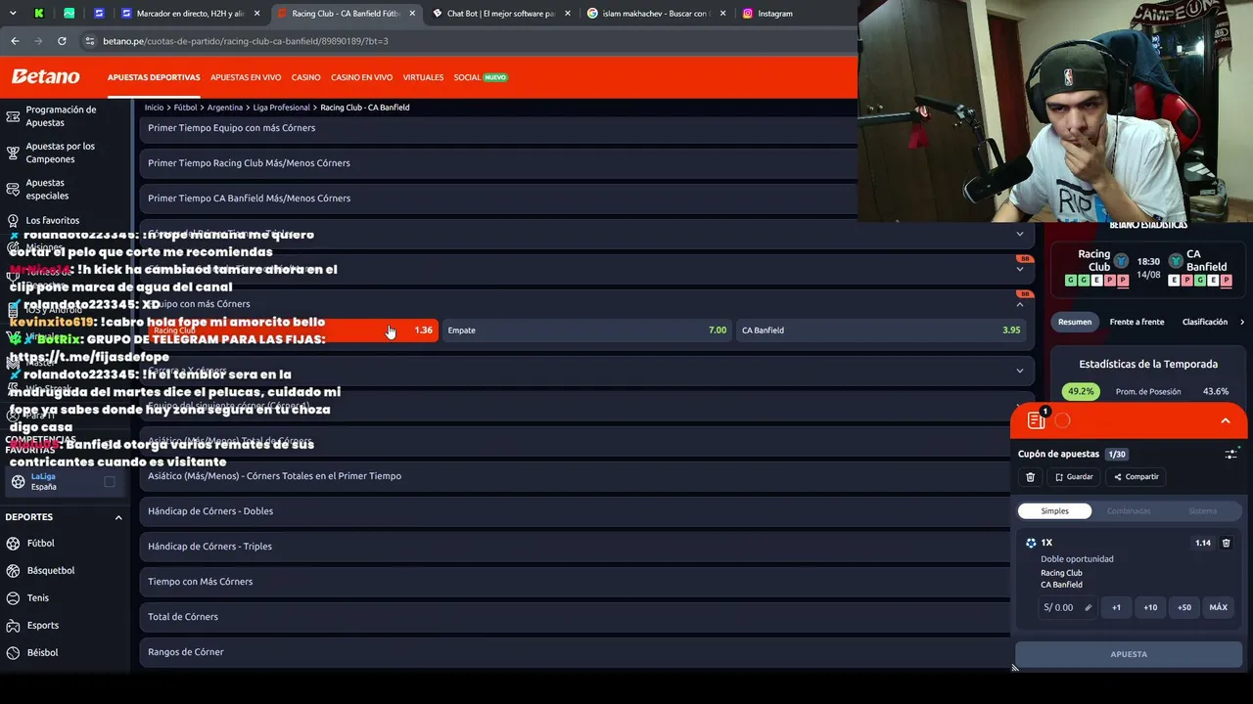Bet on CA Banfield at 3.95 odds

pyautogui.click(x=881, y=330)
